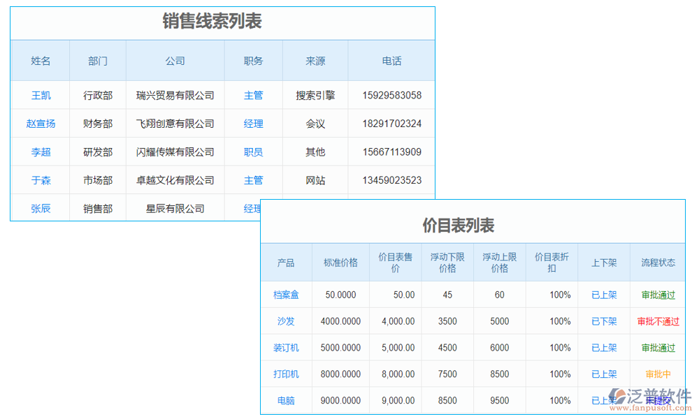The width and height of the screenshot is (699, 419).
Task: Click the 审批中 status for 打印机
Action: click(x=658, y=374)
